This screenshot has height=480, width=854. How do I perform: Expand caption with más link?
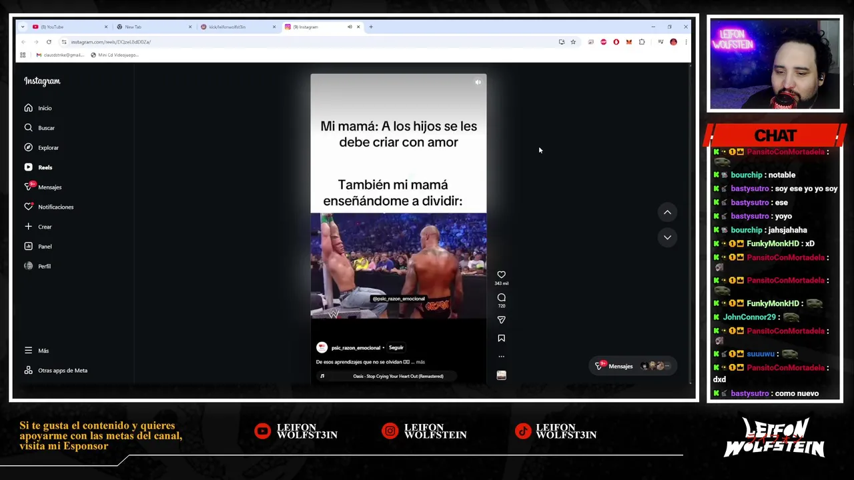420,362
